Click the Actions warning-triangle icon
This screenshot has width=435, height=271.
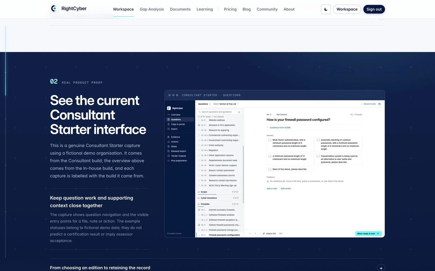(x=169, y=142)
